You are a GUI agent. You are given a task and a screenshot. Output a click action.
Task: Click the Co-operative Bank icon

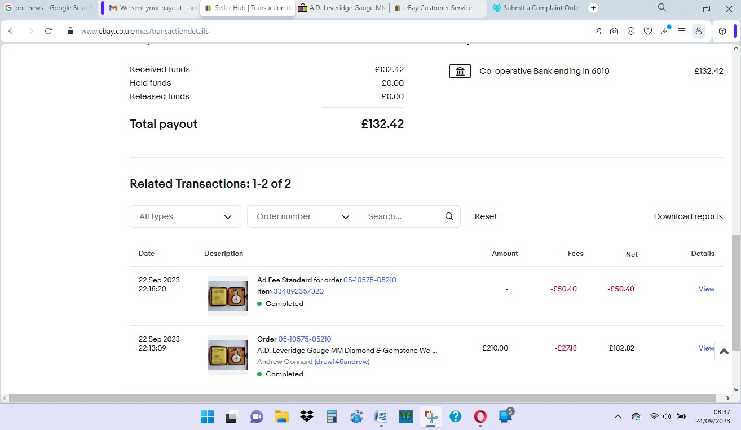460,71
